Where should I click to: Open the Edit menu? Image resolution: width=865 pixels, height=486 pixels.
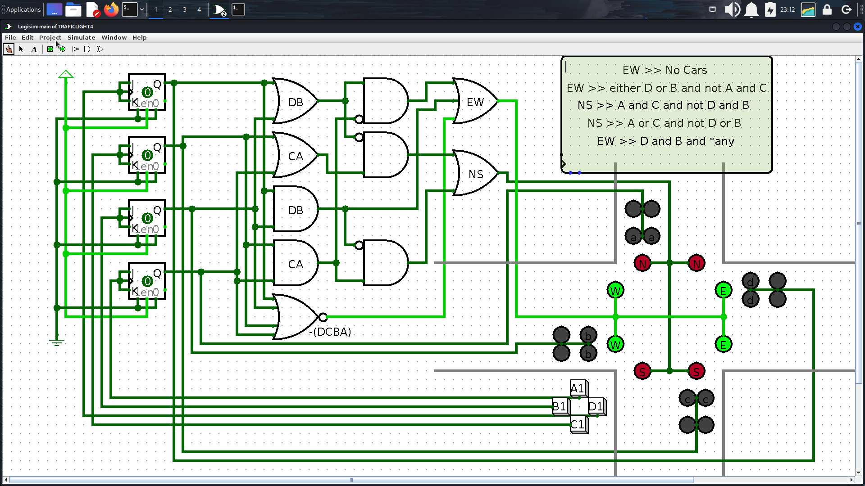pos(27,37)
